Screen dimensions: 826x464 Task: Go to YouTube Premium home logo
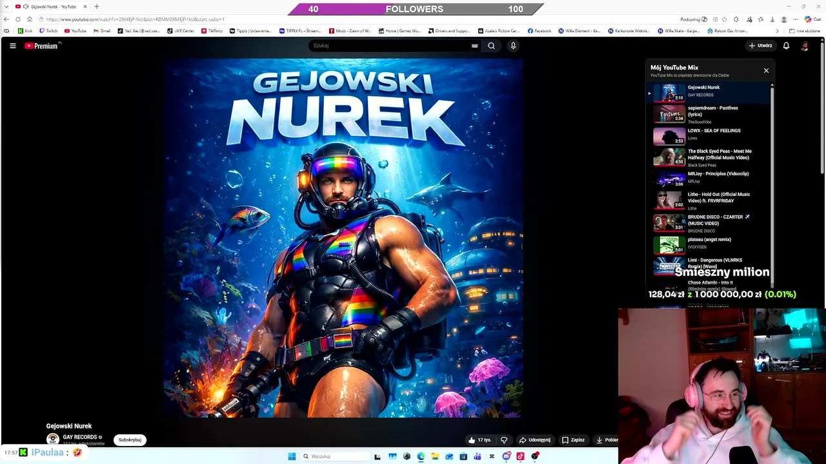(43, 46)
